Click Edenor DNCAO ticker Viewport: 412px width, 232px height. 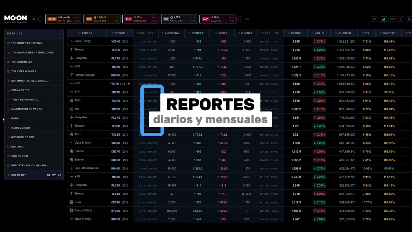pyautogui.click(x=120, y=151)
